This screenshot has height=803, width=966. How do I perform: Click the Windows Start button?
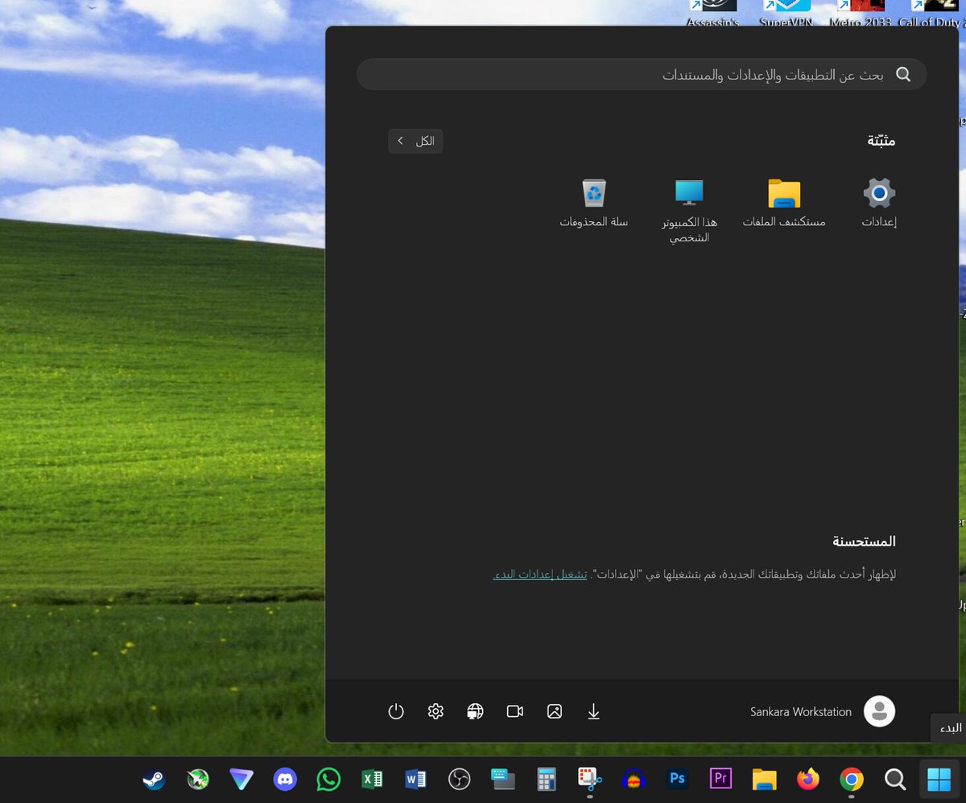[939, 779]
